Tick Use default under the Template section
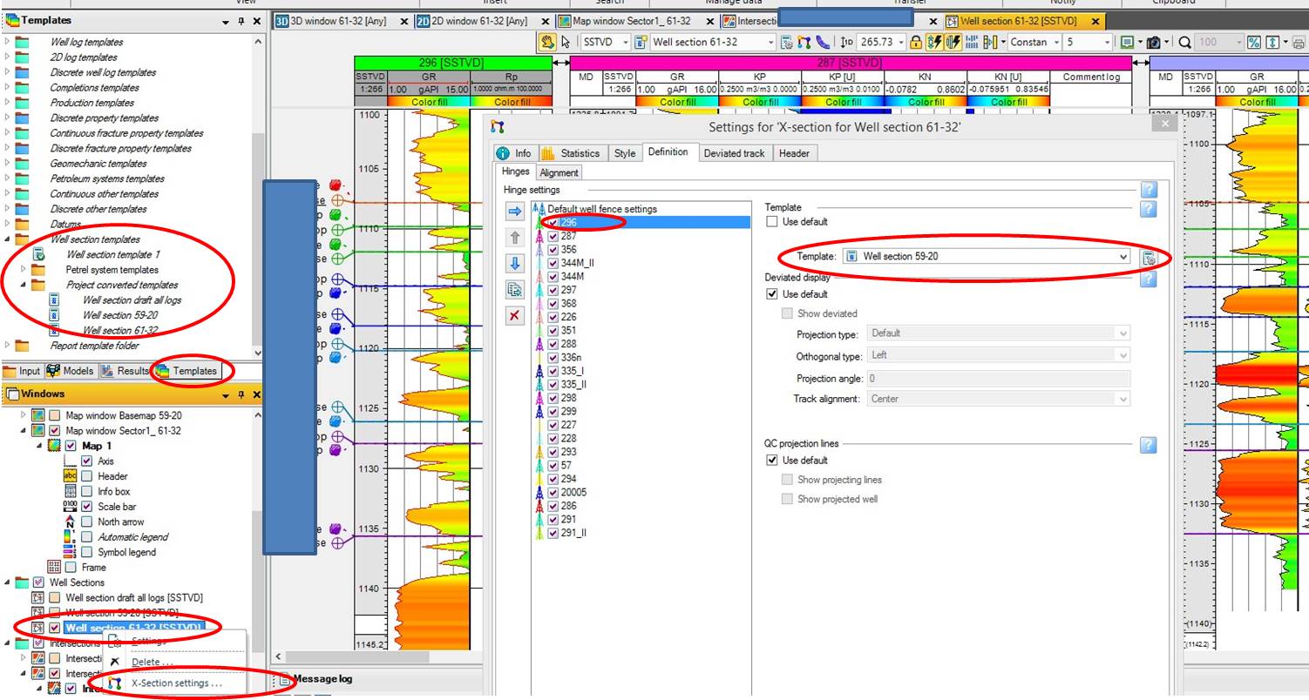The image size is (1309, 700). point(771,222)
